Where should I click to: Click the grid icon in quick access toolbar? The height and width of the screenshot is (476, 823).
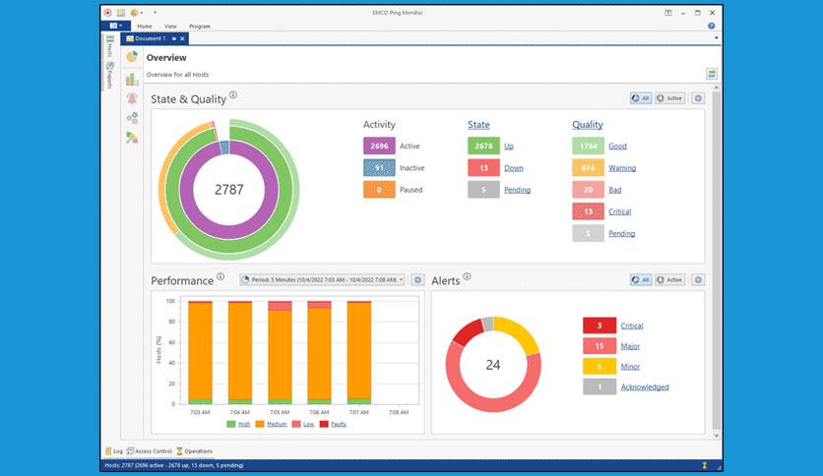click(121, 13)
